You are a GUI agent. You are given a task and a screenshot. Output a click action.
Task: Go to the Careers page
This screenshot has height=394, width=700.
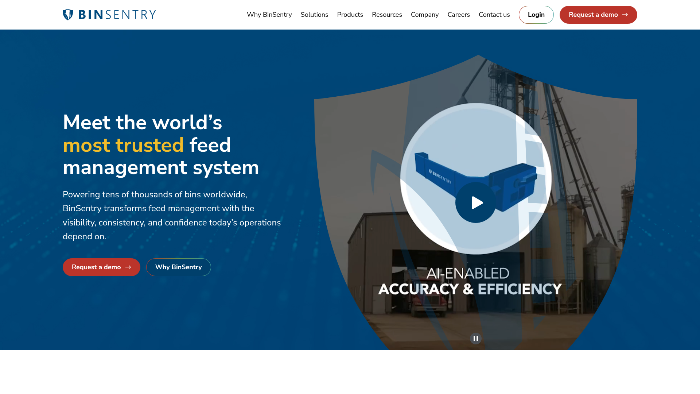pyautogui.click(x=459, y=15)
